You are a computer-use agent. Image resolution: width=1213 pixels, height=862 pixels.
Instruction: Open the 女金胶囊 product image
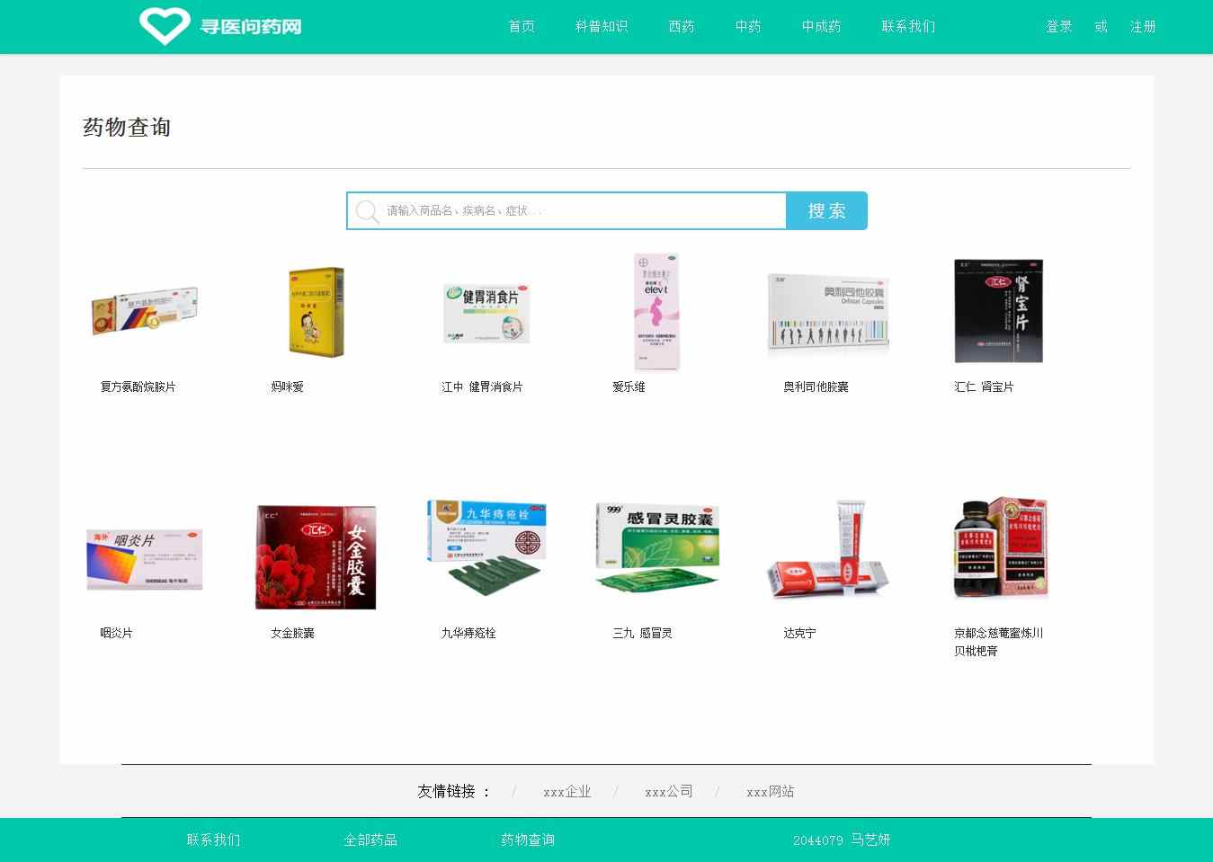click(x=316, y=557)
